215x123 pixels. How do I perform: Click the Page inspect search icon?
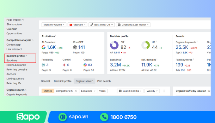(x=23, y=20)
